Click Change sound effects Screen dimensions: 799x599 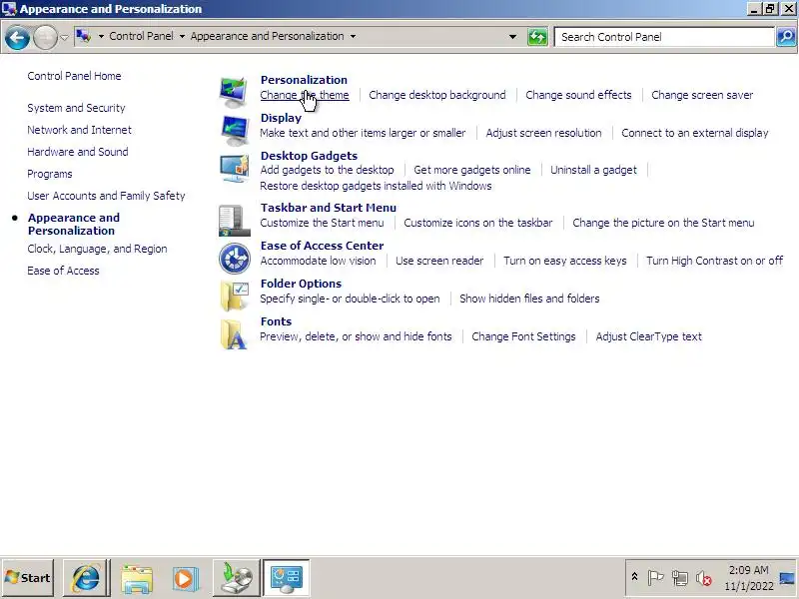point(578,95)
